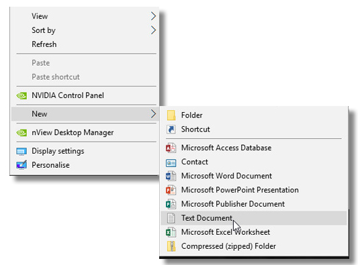Launch nView Desktop Manager entry
Image resolution: width=358 pixels, height=265 pixels.
pyautogui.click(x=85, y=133)
